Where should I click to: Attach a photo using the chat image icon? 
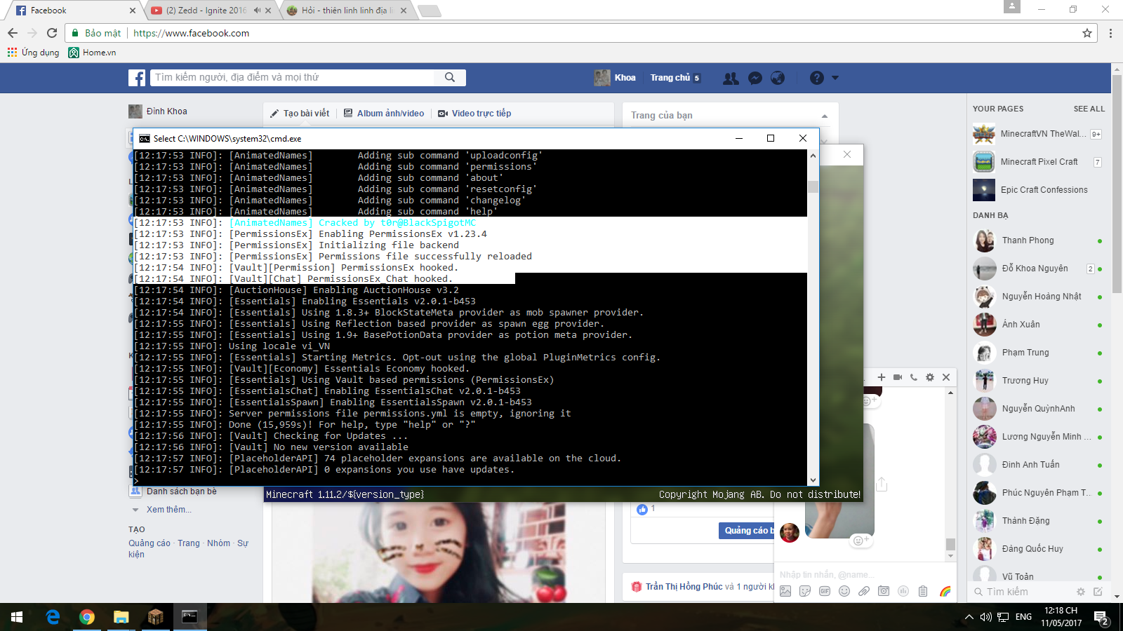coord(785,591)
